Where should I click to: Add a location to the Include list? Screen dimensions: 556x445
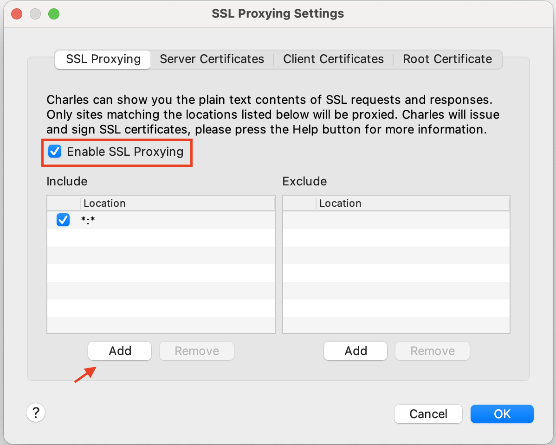point(120,351)
